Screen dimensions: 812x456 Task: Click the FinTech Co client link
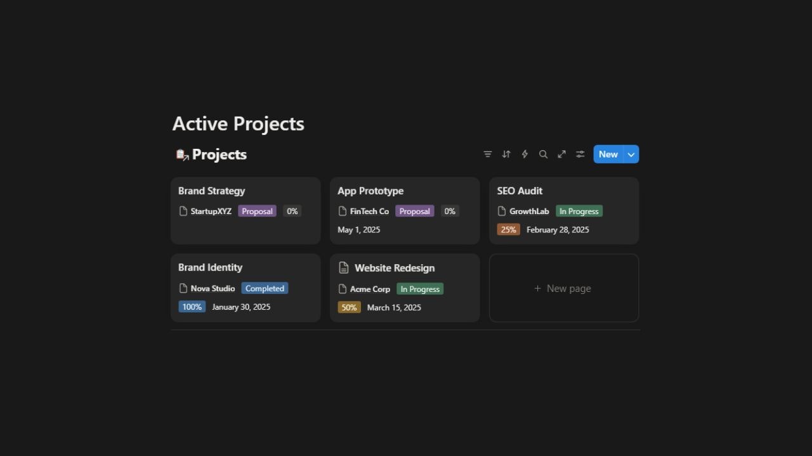tap(369, 212)
